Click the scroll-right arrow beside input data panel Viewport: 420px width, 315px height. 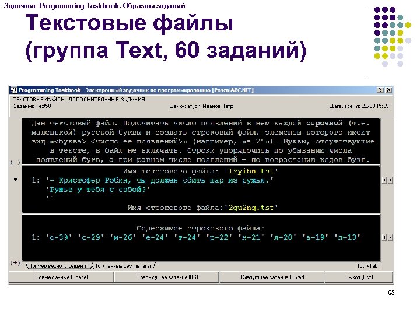click(390, 180)
